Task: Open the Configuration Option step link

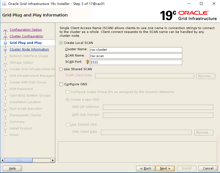Action: 26,30
